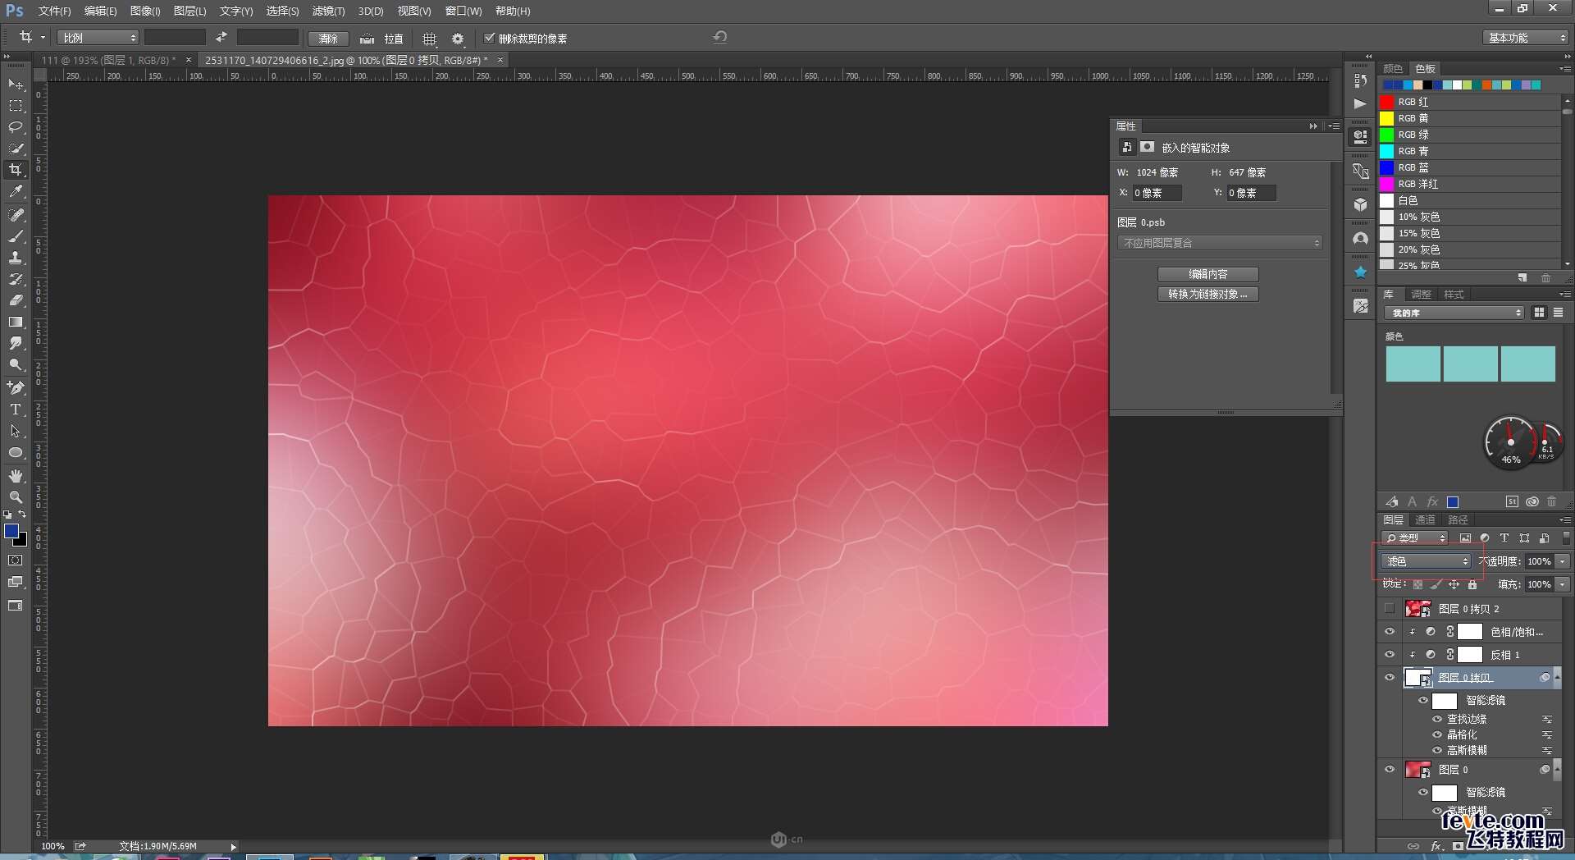
Task: Pick the RGB 红 color swatch
Action: 1387,102
